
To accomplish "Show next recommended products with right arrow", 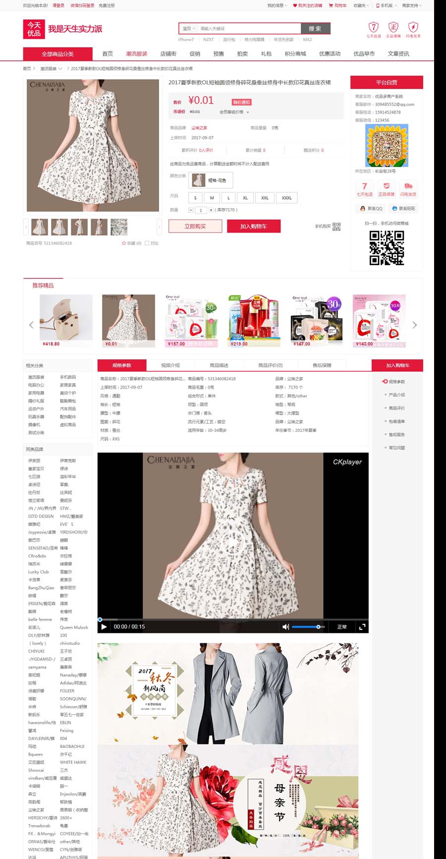I will 415,325.
